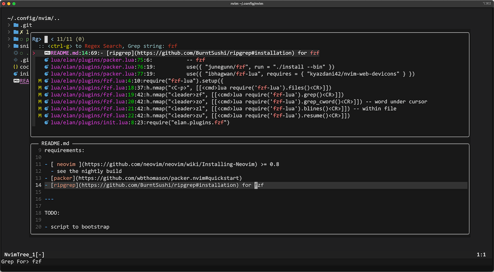Expand the .git folder in the file tree
The image size is (494, 272).
[9, 25]
